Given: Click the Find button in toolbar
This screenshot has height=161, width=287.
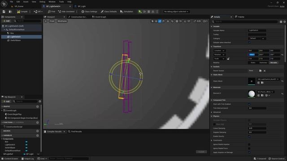Looking at the screenshot, I should point(52,12).
